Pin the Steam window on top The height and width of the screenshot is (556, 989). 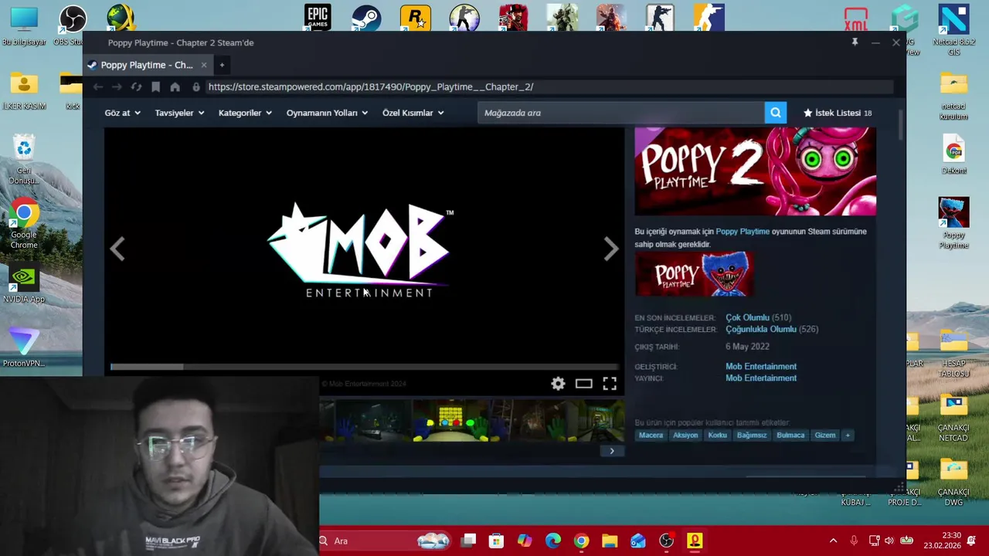[855, 42]
